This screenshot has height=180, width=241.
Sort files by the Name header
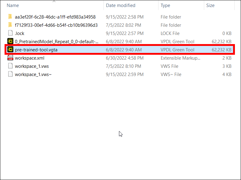click(x=13, y=5)
